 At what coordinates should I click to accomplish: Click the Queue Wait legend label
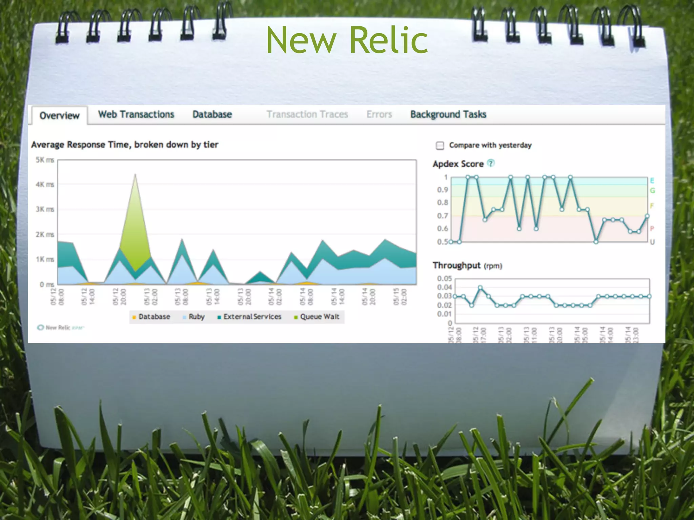[x=320, y=317]
